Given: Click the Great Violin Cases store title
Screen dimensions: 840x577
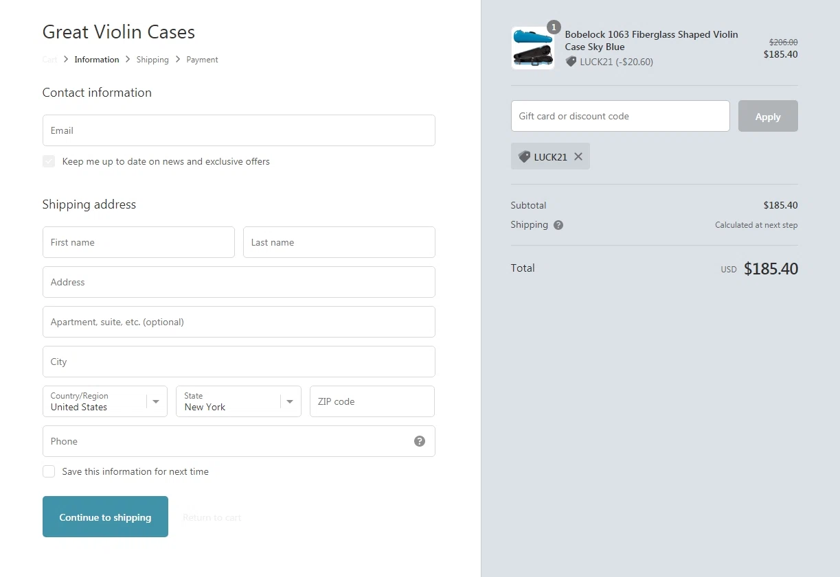Looking at the screenshot, I should 119,32.
